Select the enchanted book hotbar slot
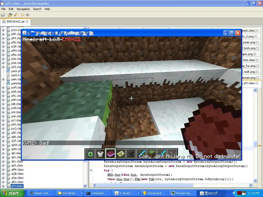The height and width of the screenshot is (197, 263). 110,154
